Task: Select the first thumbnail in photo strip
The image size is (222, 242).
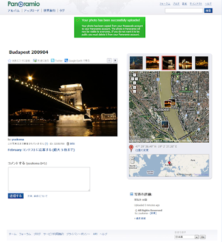Action: pyautogui.click(x=136, y=63)
